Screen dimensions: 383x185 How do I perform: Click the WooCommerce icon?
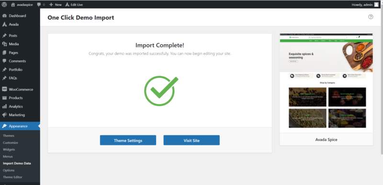[x=4, y=89]
